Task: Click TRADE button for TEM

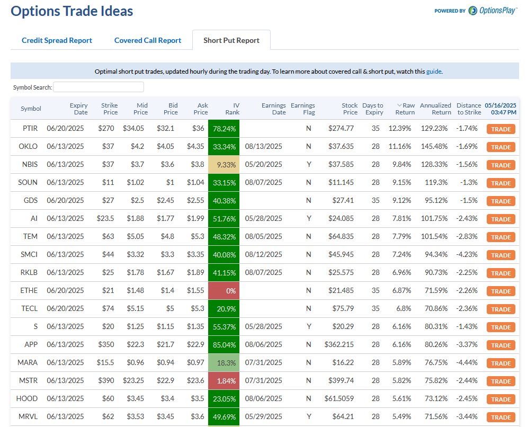Action: coord(501,237)
